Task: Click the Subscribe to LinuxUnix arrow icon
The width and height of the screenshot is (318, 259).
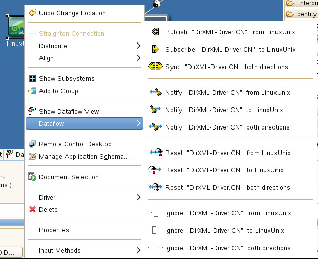Action: click(x=155, y=49)
